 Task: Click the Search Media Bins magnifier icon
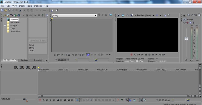coord(19,15)
